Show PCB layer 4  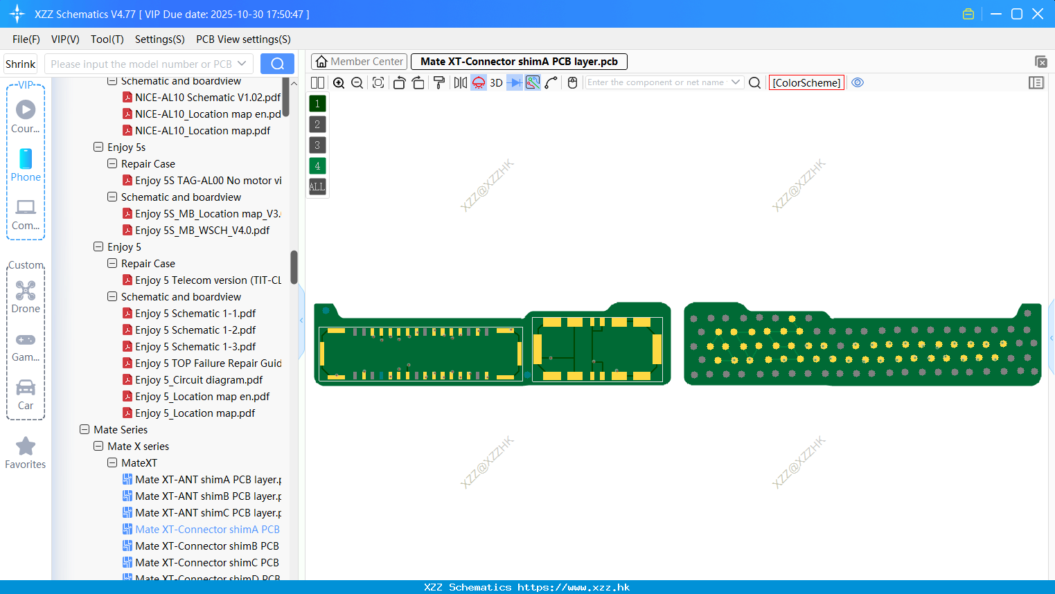(x=317, y=166)
